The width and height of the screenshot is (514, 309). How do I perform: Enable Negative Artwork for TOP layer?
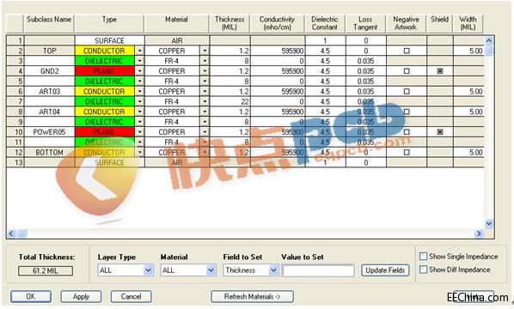[407, 51]
